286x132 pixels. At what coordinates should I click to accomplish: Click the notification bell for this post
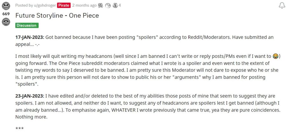282,5
